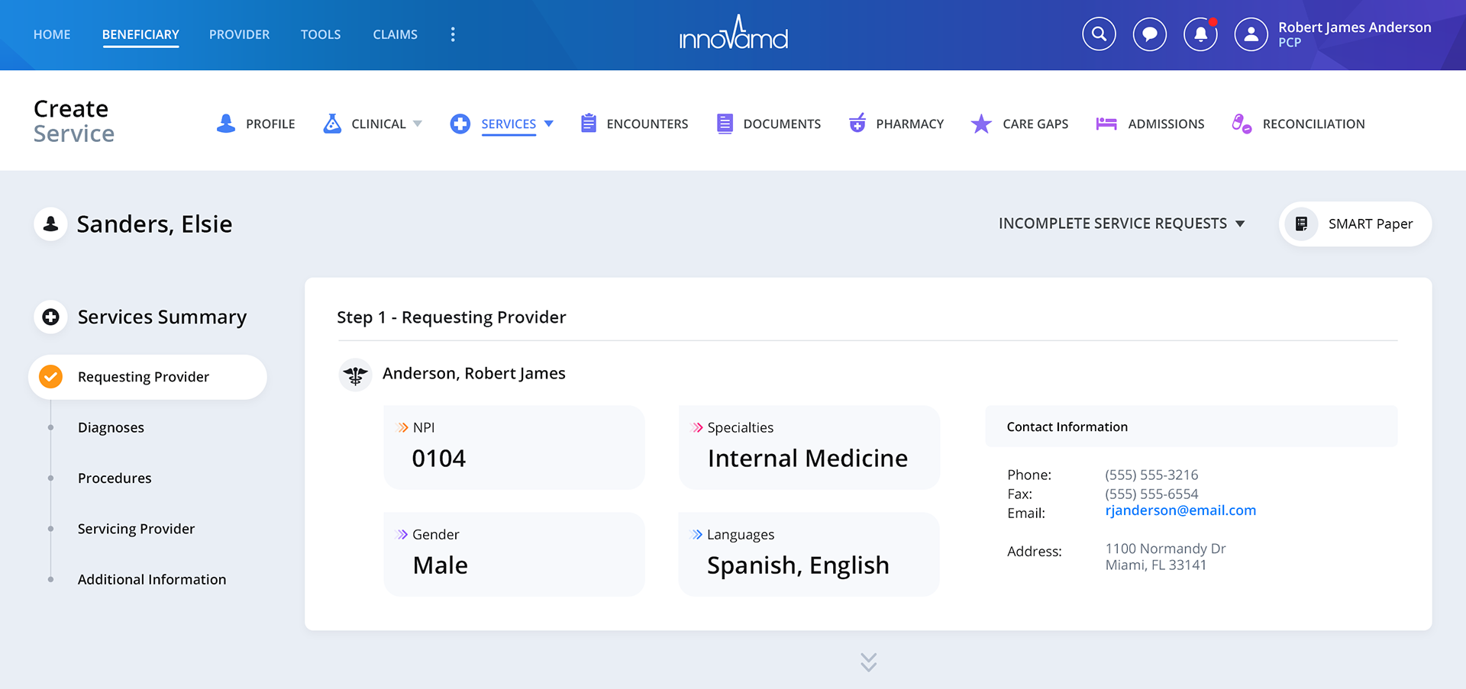Click the SMART Paper document icon
Screen dimensions: 1466x689
point(1302,224)
